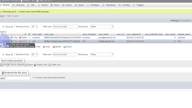Toggle the Profiling checkbox
Viewport: 192px width, 108px height.
coord(169,20)
